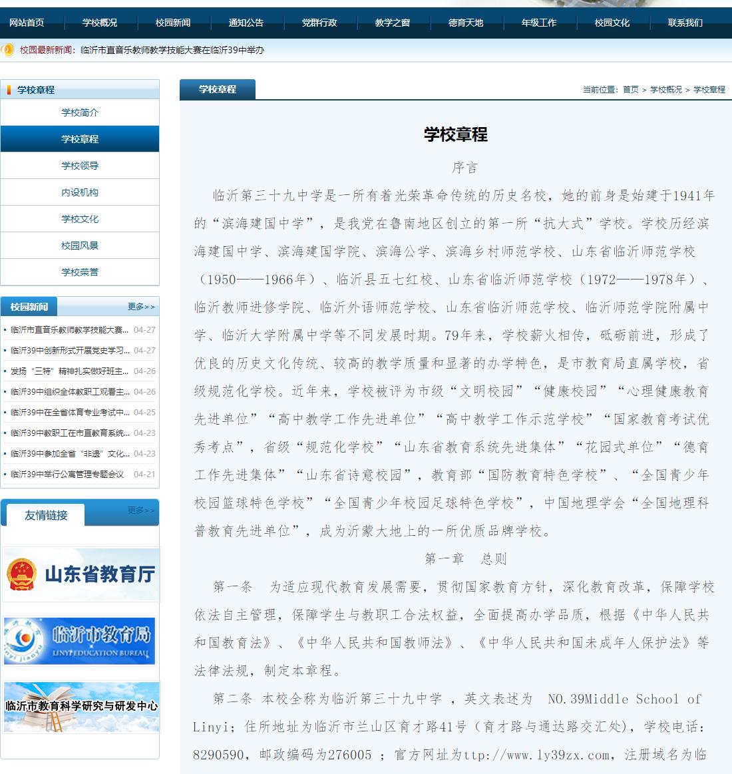Open the news item dated 04-25 about 体育专业考试

tap(67, 413)
